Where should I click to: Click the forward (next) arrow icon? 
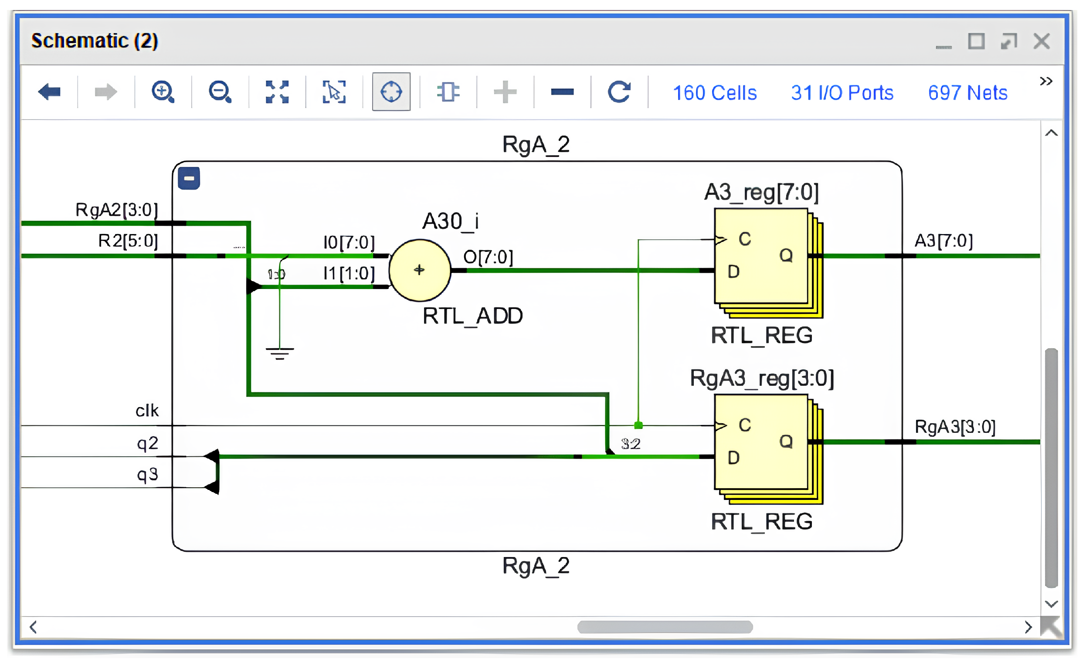pos(106,92)
